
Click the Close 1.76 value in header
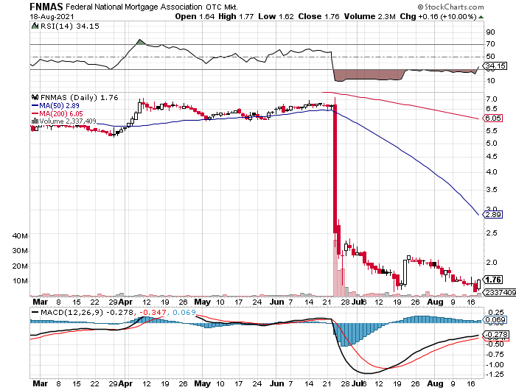coord(318,16)
